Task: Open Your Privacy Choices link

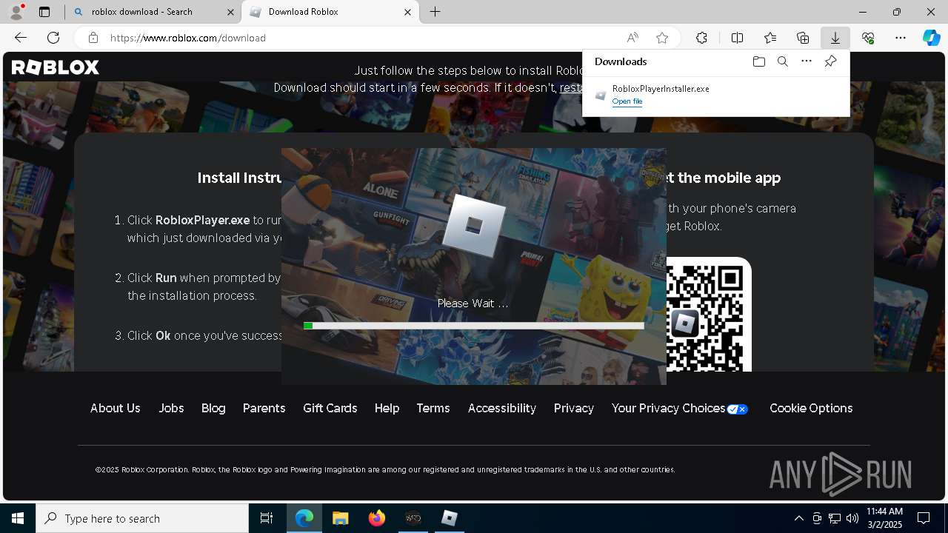Action: (680, 409)
